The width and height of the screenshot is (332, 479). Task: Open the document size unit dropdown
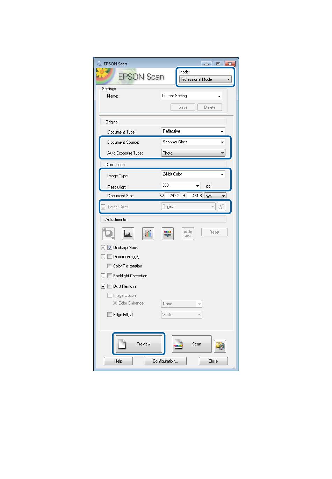215,196
